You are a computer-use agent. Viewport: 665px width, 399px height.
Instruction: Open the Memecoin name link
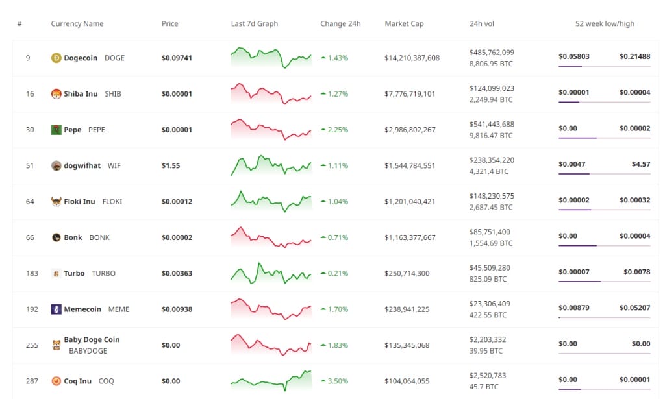pos(82,309)
